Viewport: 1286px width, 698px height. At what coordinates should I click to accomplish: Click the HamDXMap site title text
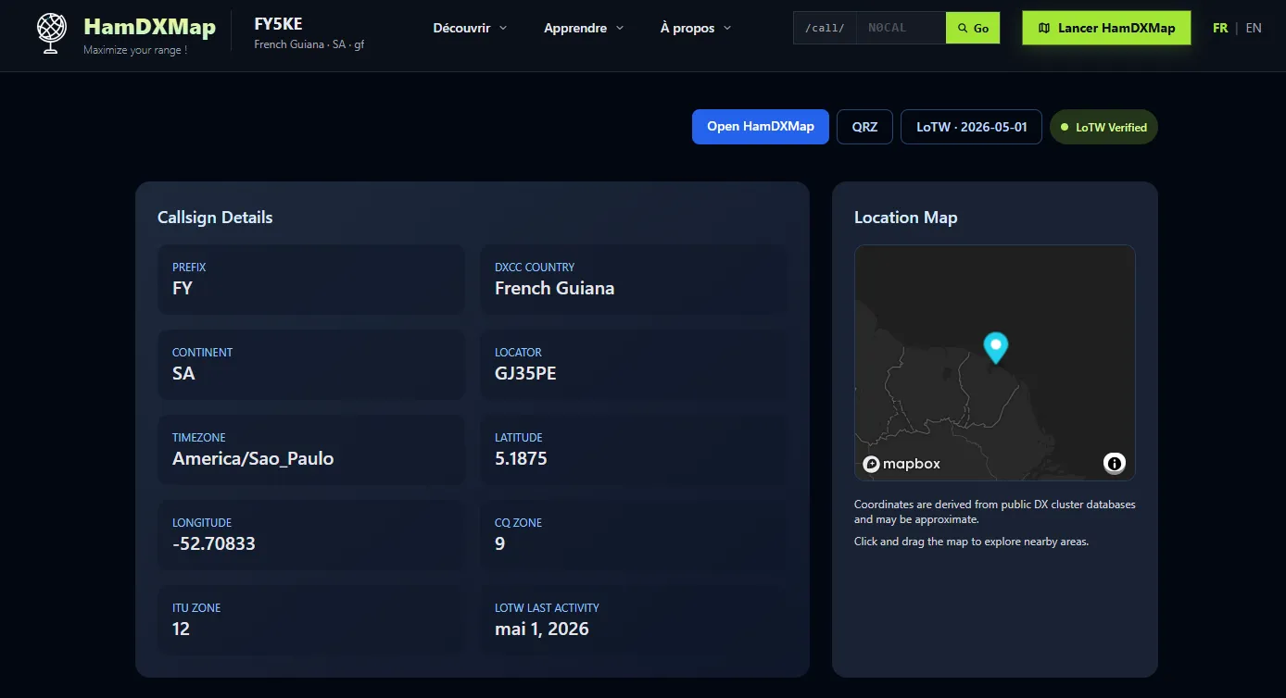pos(149,26)
